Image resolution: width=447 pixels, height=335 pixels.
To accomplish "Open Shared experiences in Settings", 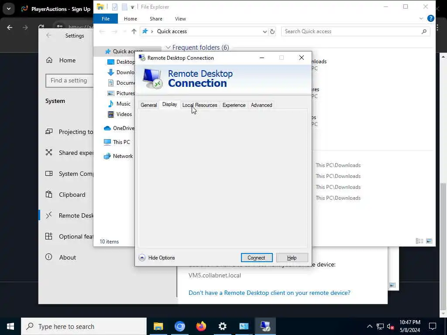I will pyautogui.click(x=69, y=153).
